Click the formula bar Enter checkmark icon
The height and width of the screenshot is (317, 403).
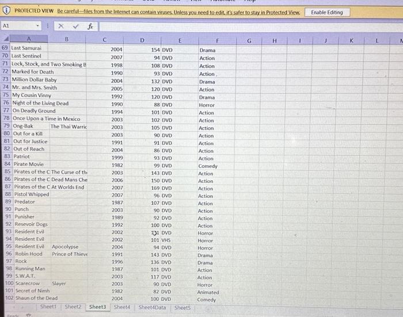coord(75,26)
